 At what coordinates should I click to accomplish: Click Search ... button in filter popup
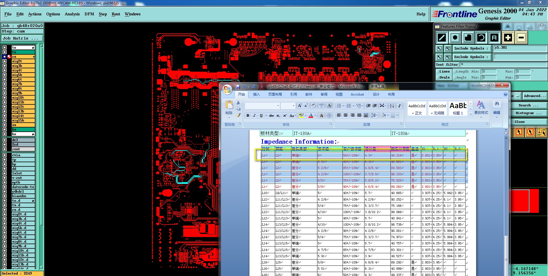pyautogui.click(x=529, y=105)
